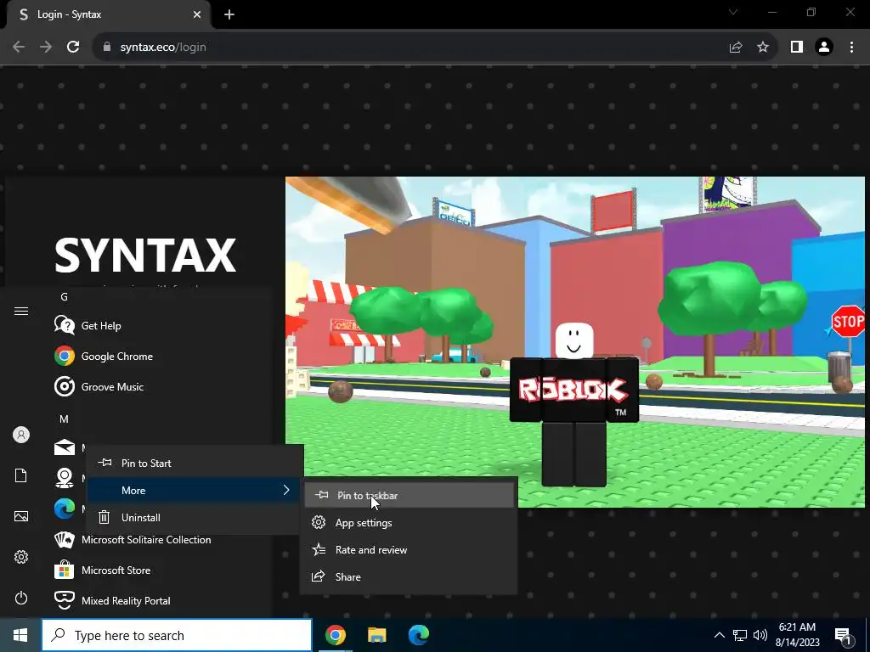
Task: Close the Login - Syntax tab
Action: click(197, 14)
